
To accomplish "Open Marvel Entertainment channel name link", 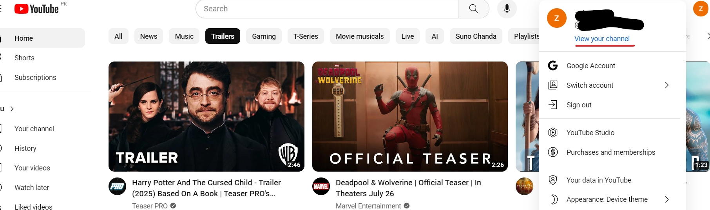I will (x=368, y=206).
